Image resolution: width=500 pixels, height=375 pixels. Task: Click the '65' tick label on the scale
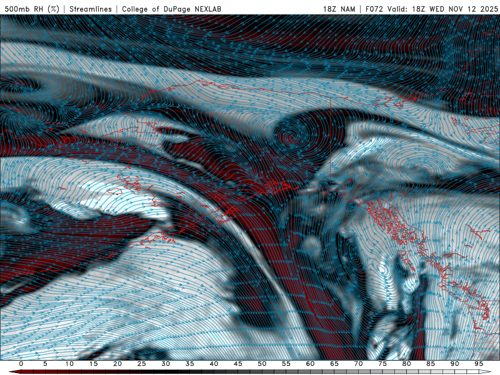tap(334, 364)
